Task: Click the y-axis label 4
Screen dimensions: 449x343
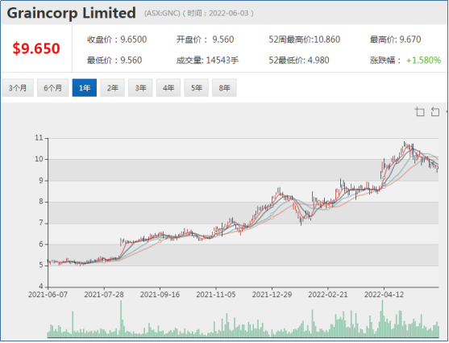Action: (40, 287)
